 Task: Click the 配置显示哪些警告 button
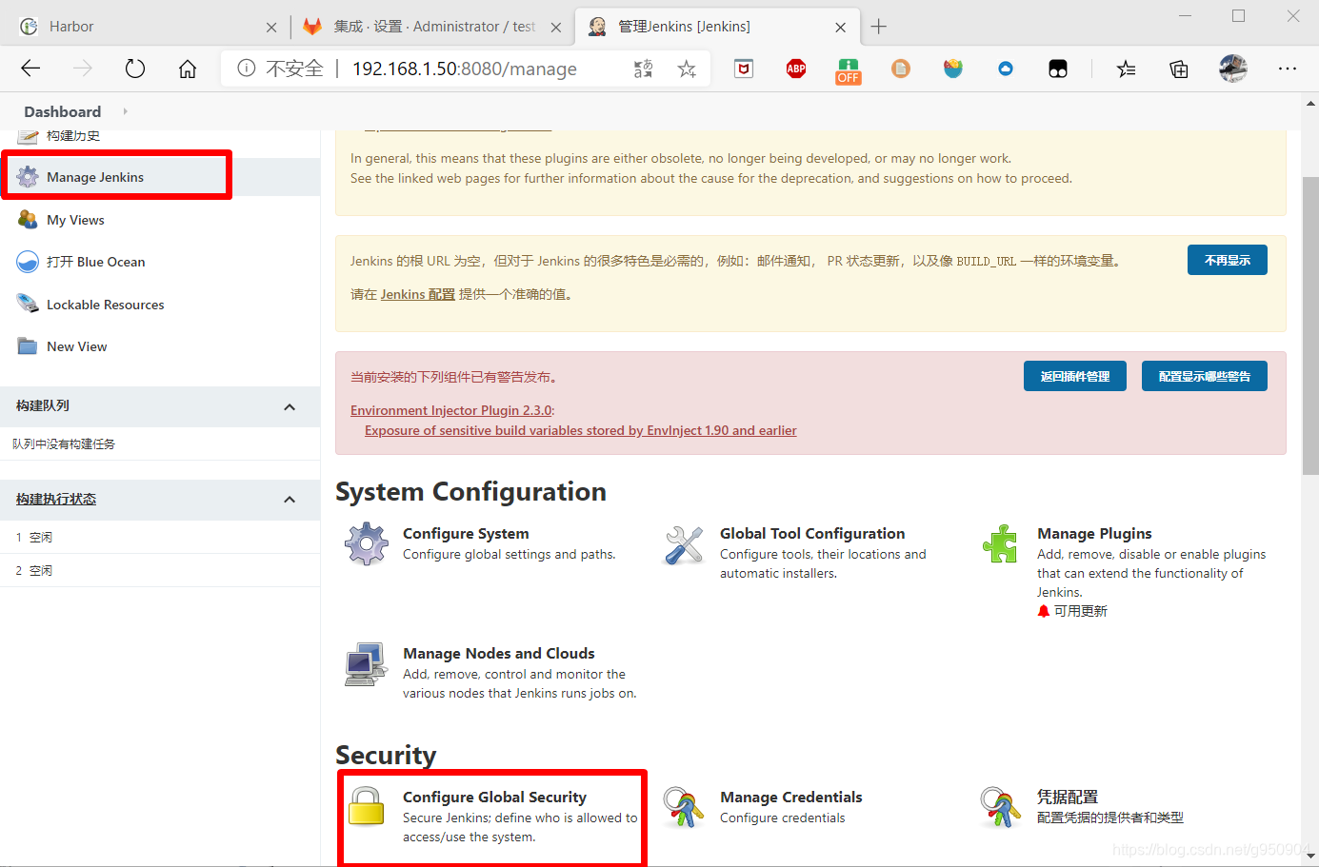click(1205, 376)
